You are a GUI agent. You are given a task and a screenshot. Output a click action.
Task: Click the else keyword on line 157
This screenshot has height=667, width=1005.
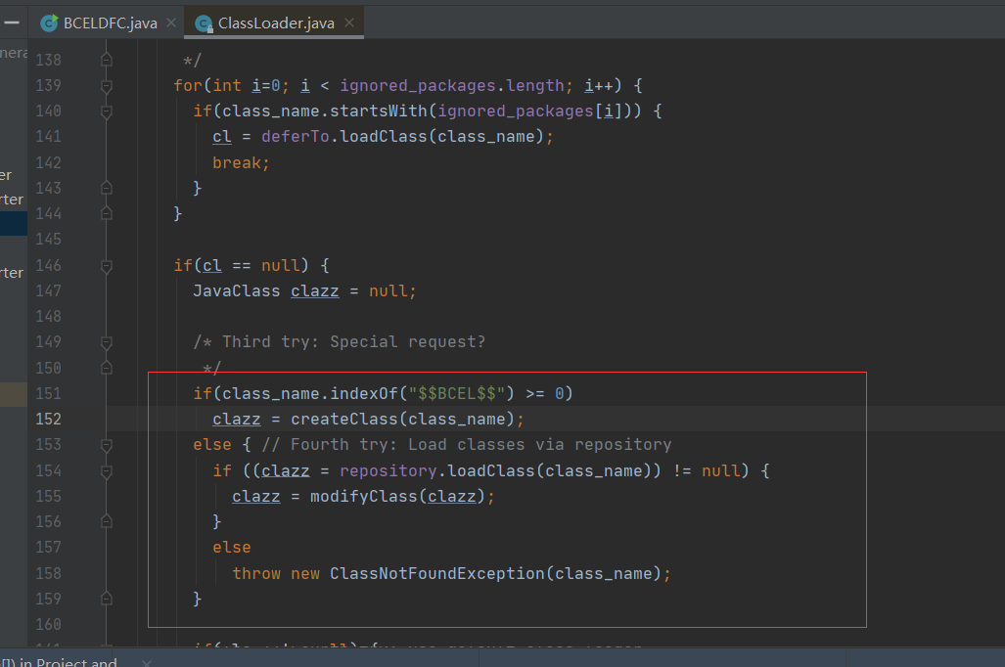[x=232, y=547]
